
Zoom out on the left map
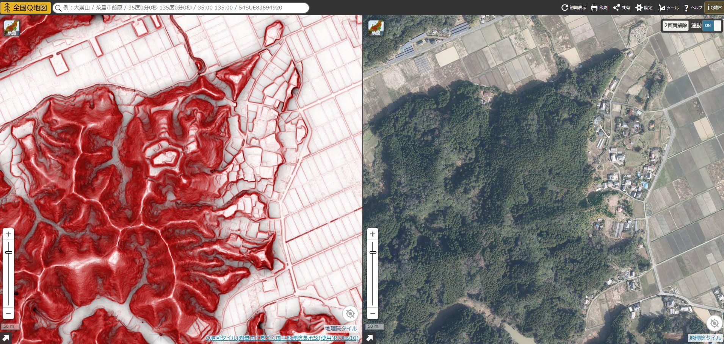click(x=8, y=313)
